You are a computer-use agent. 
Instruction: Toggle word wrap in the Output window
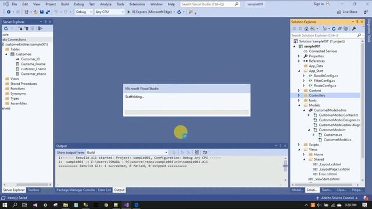click(205, 152)
